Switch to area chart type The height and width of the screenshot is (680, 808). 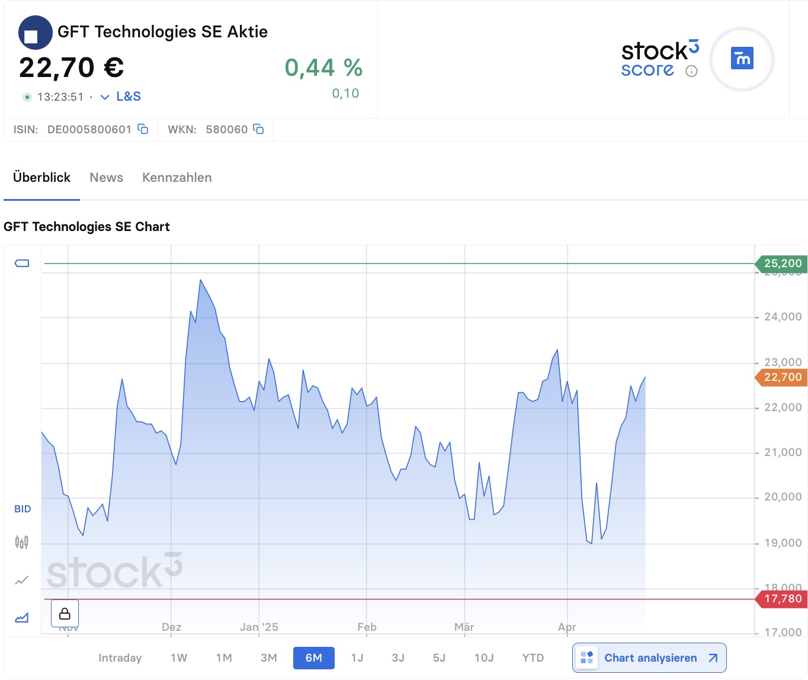[22, 618]
